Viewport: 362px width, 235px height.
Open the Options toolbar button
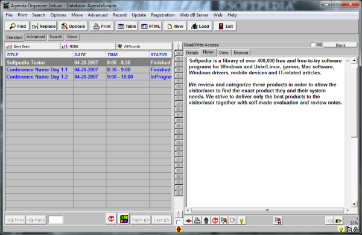[x=73, y=27]
